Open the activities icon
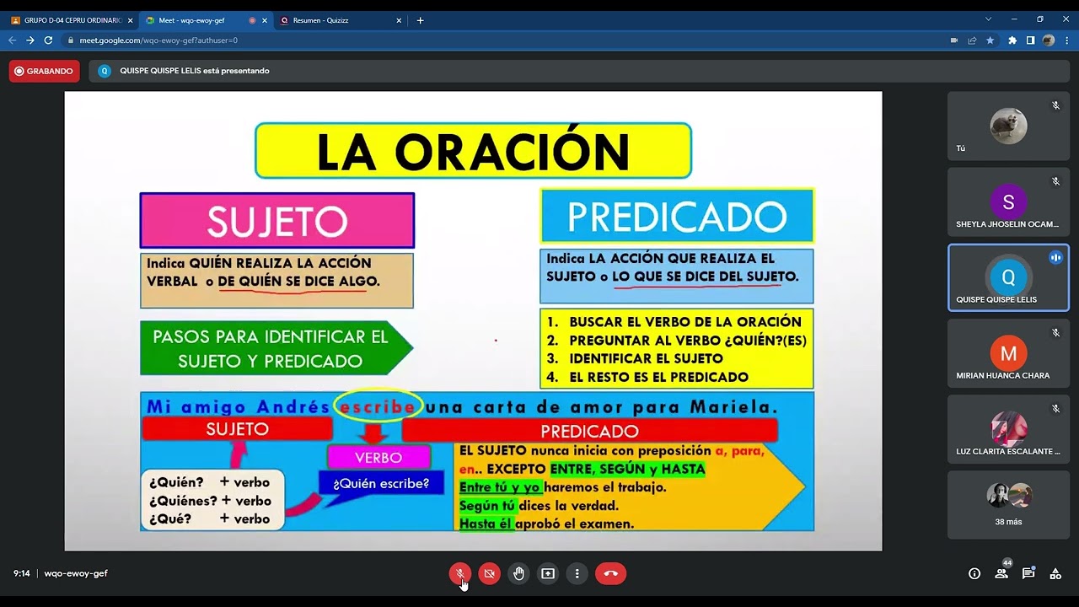This screenshot has width=1079, height=607. [1055, 573]
